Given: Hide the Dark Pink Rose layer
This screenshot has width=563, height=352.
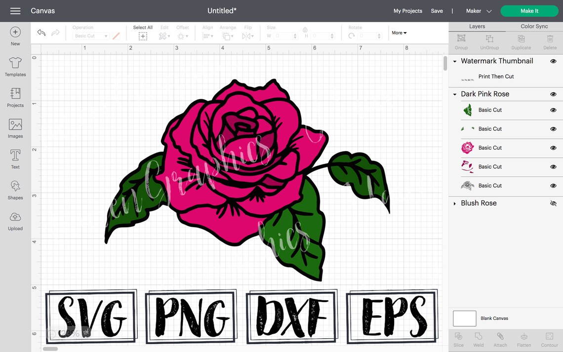Looking at the screenshot, I should [x=553, y=94].
